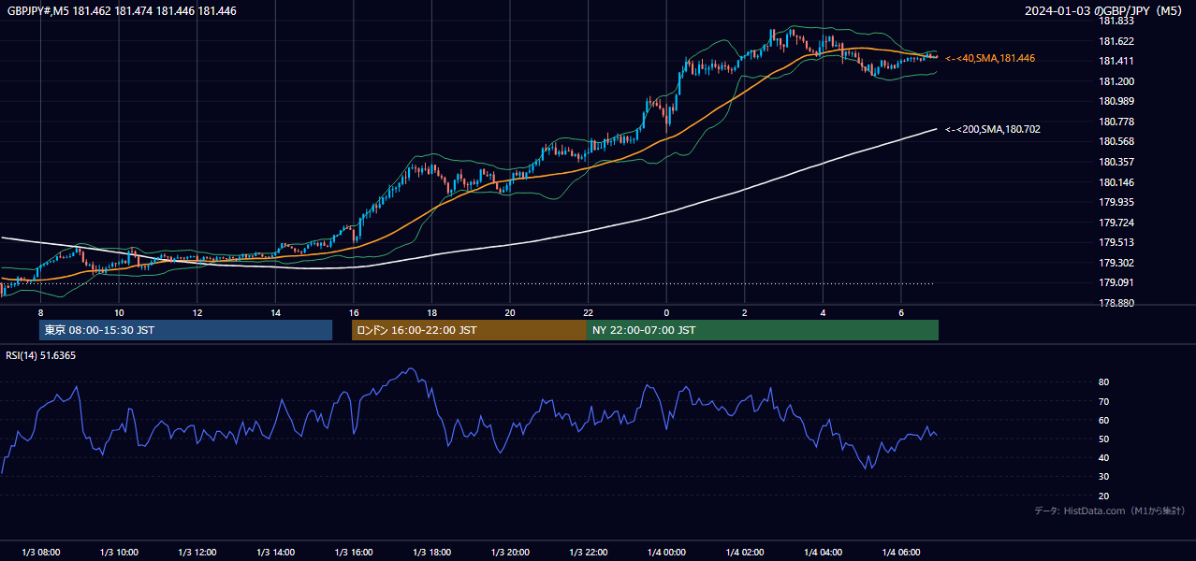Click price level 179.513 on the axis

[x=1116, y=242]
